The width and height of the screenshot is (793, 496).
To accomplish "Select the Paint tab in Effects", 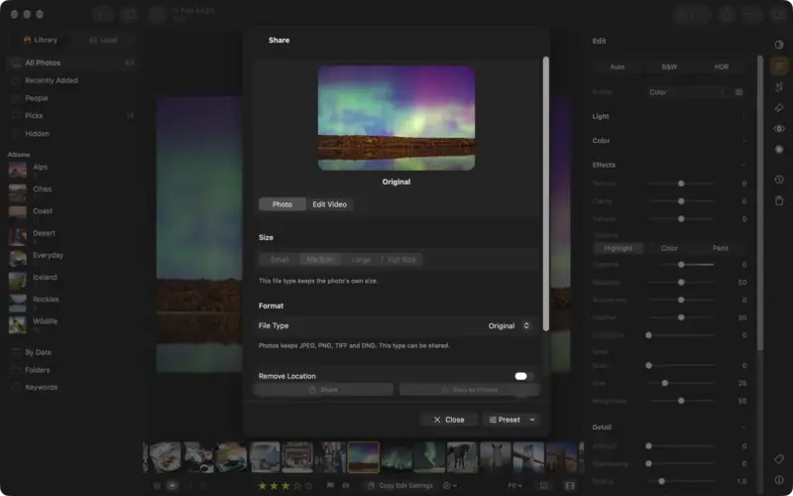I will pyautogui.click(x=721, y=248).
